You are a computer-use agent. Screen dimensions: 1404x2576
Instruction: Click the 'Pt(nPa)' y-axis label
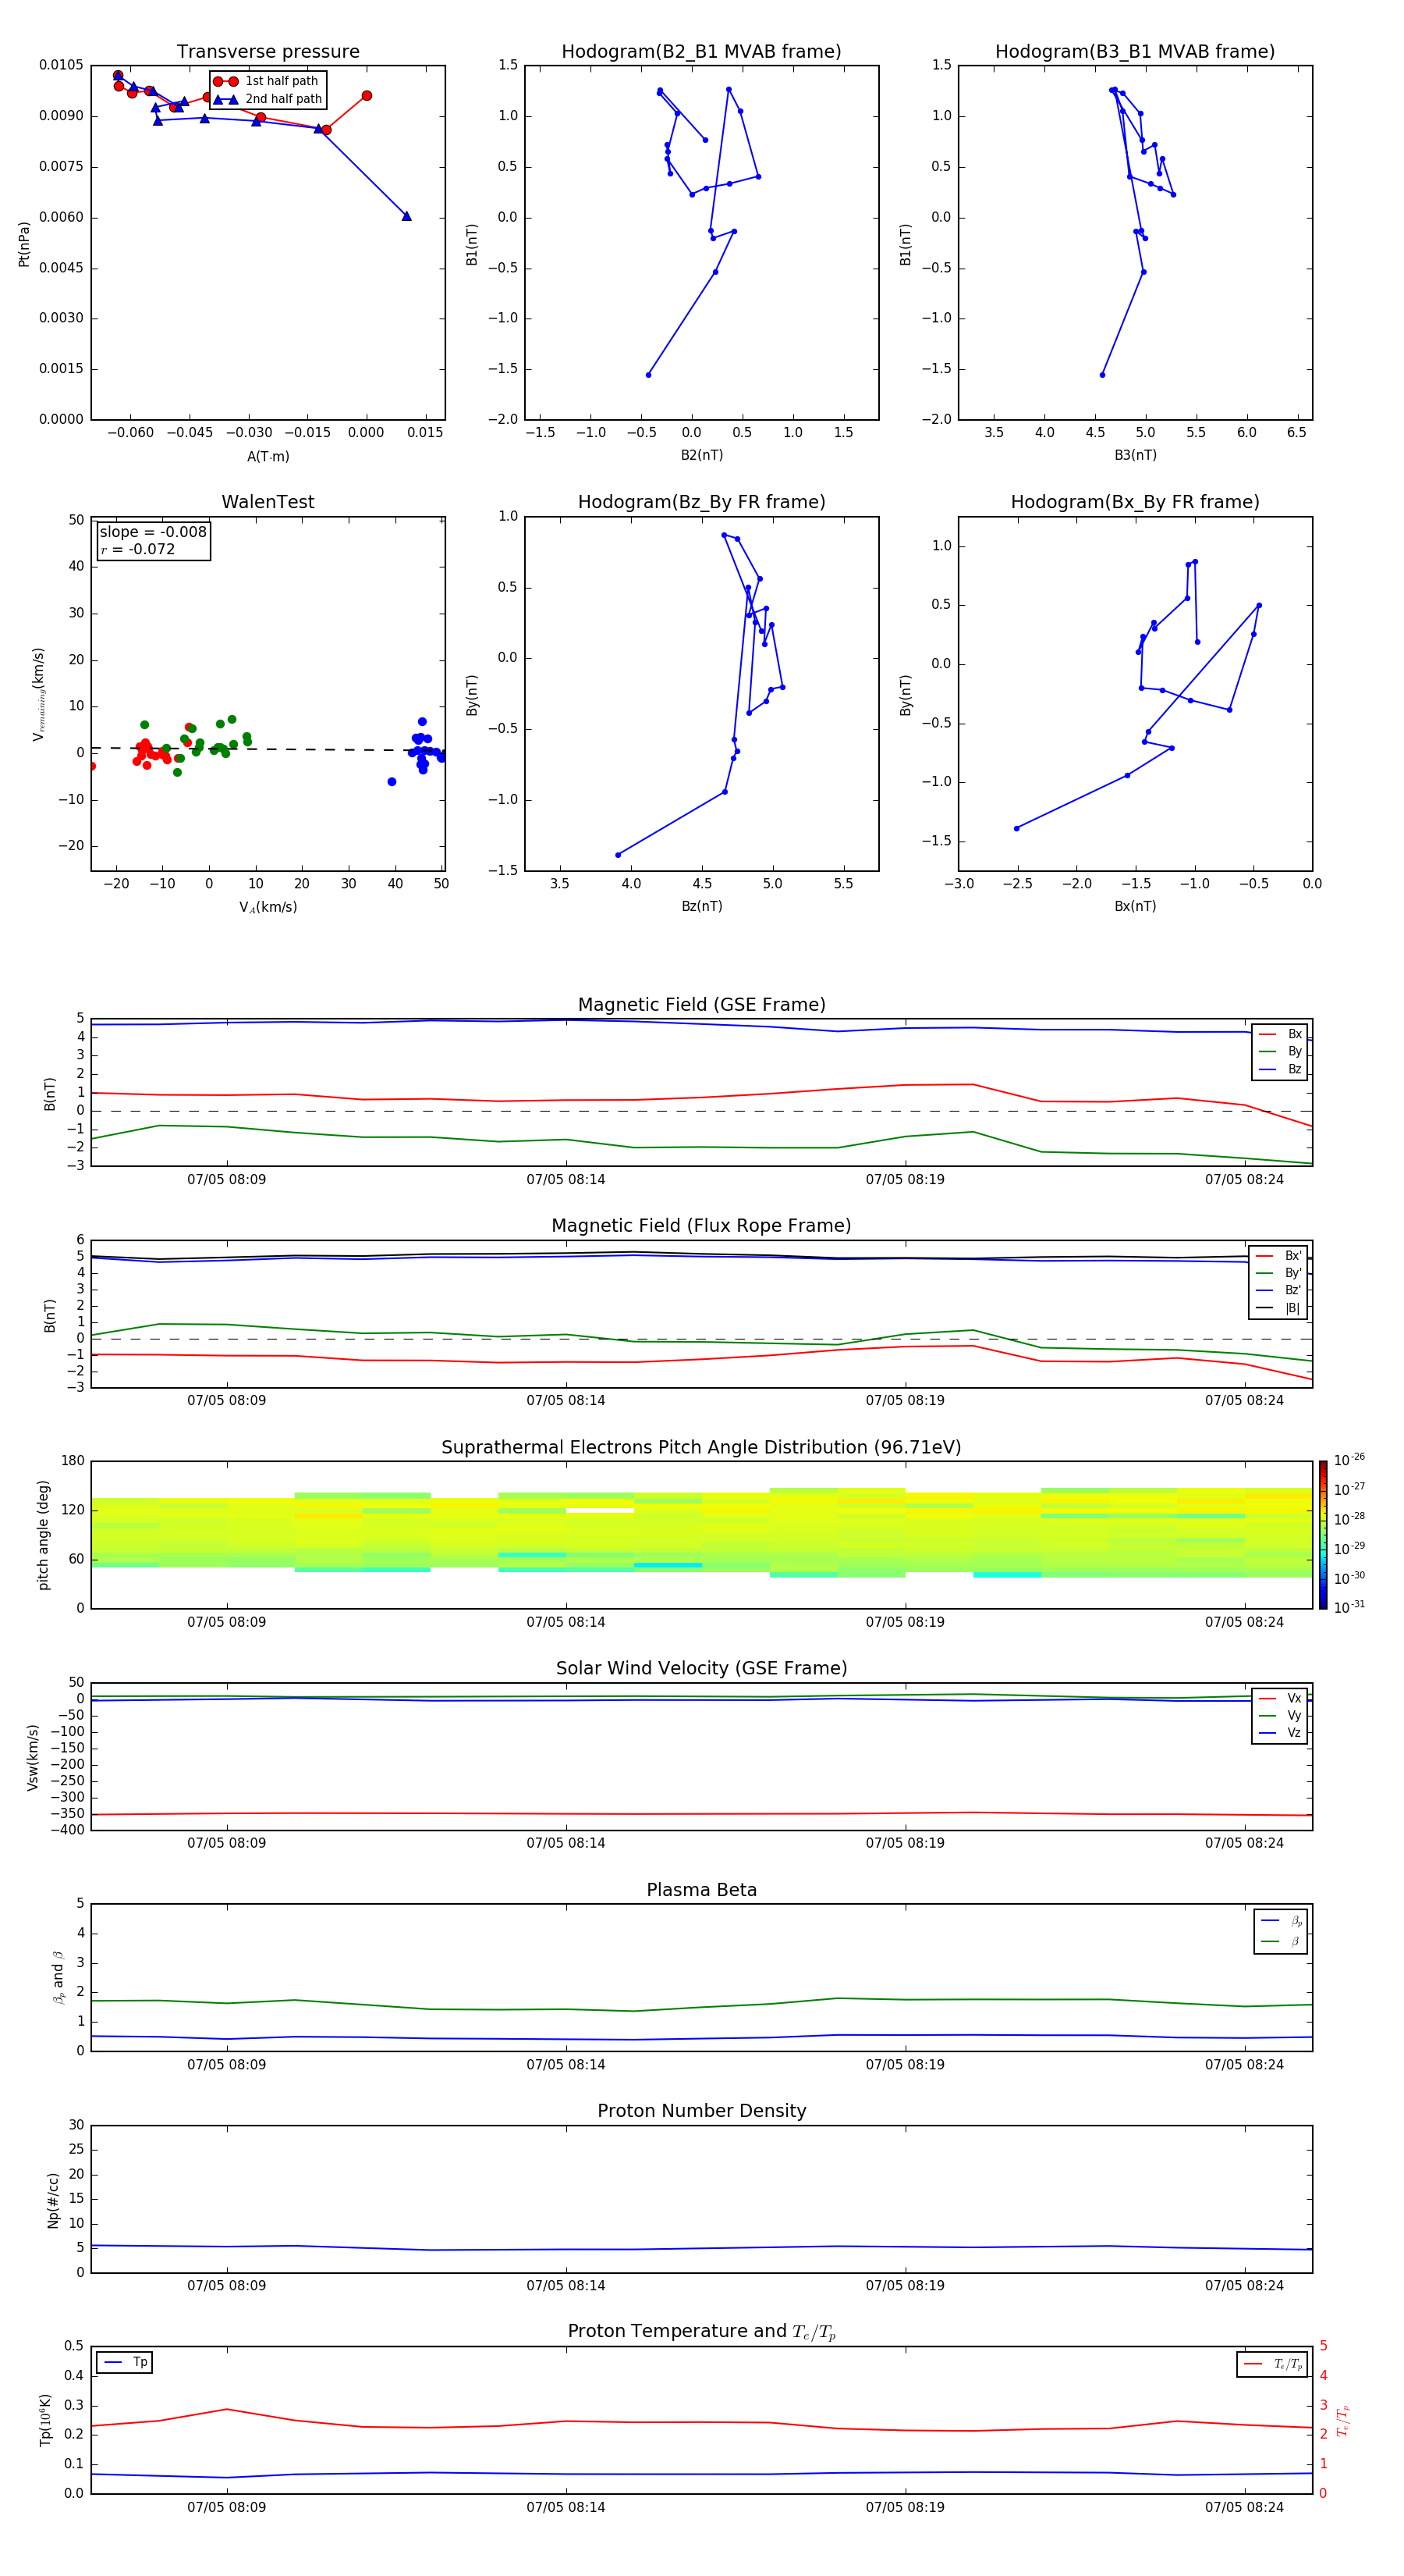click(x=24, y=244)
